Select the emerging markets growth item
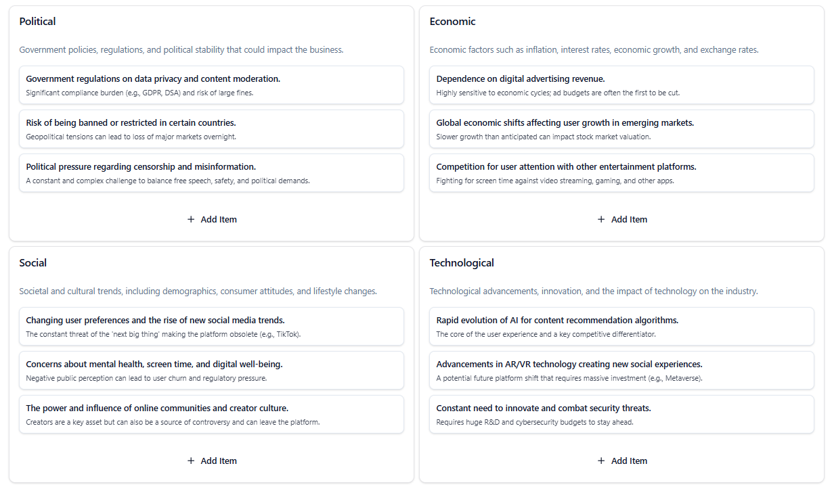Image resolution: width=834 pixels, height=493 pixels. (621, 129)
